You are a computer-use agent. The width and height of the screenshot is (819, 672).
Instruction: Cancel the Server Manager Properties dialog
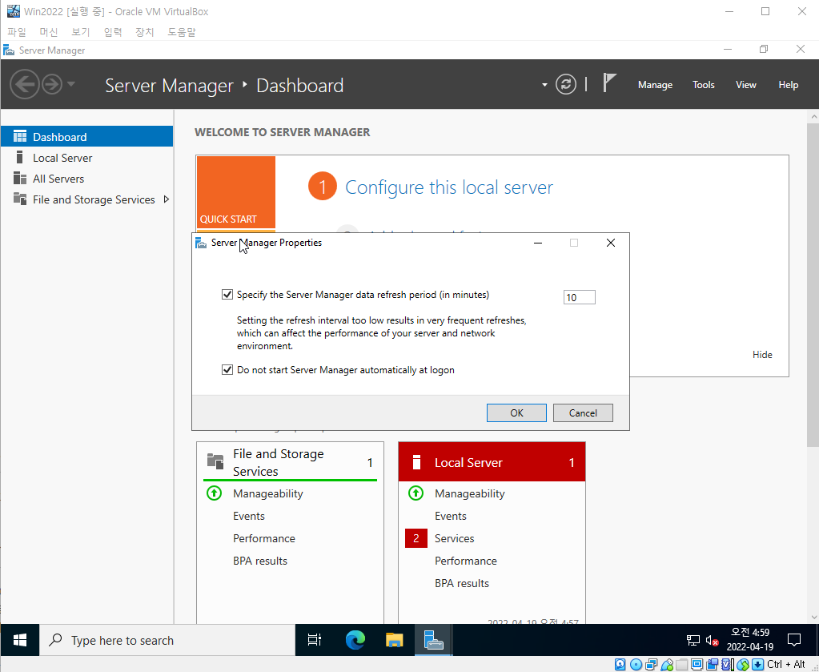583,412
